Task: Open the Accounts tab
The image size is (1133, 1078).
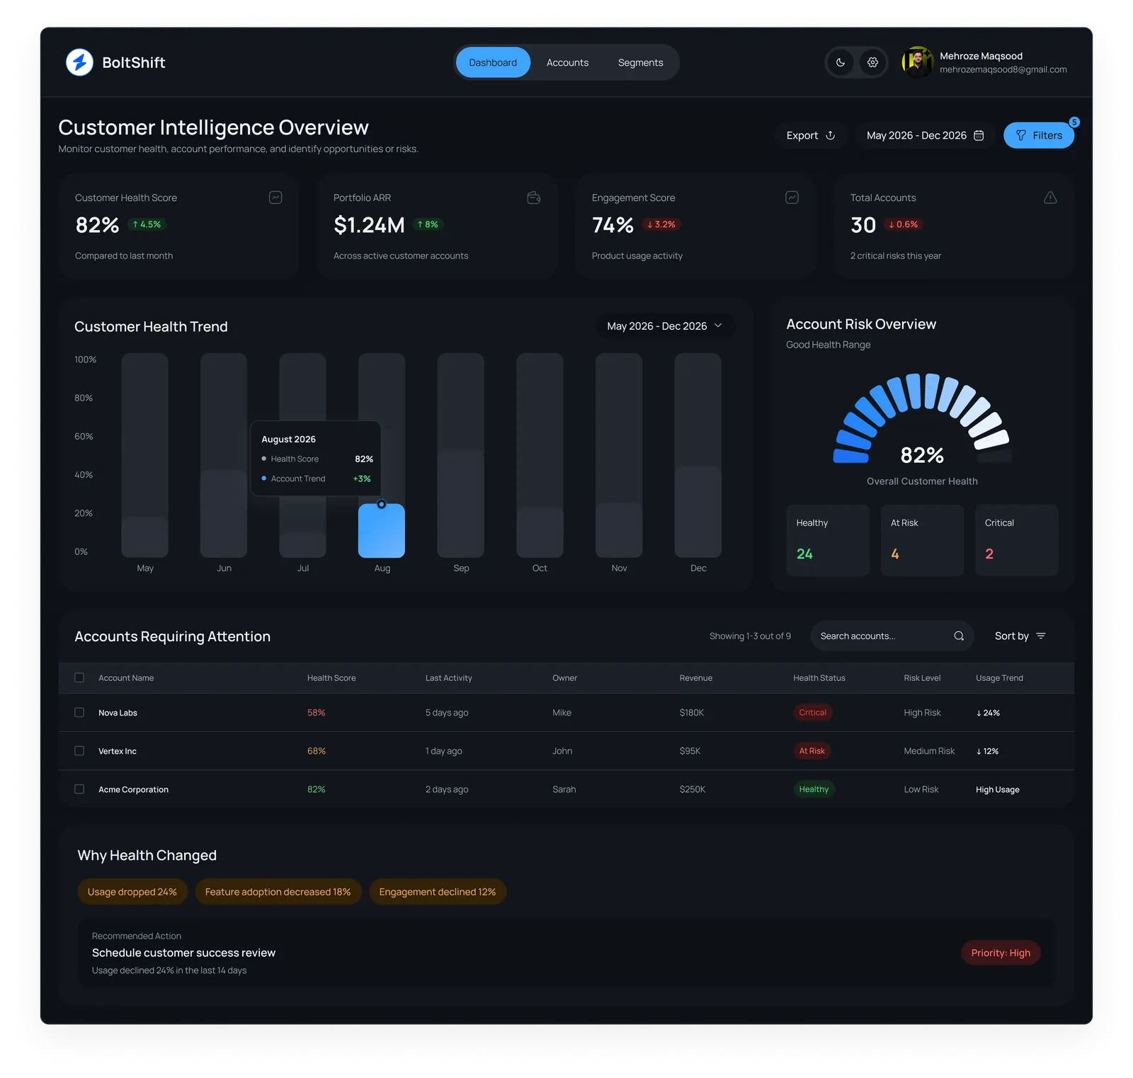Action: pos(567,62)
